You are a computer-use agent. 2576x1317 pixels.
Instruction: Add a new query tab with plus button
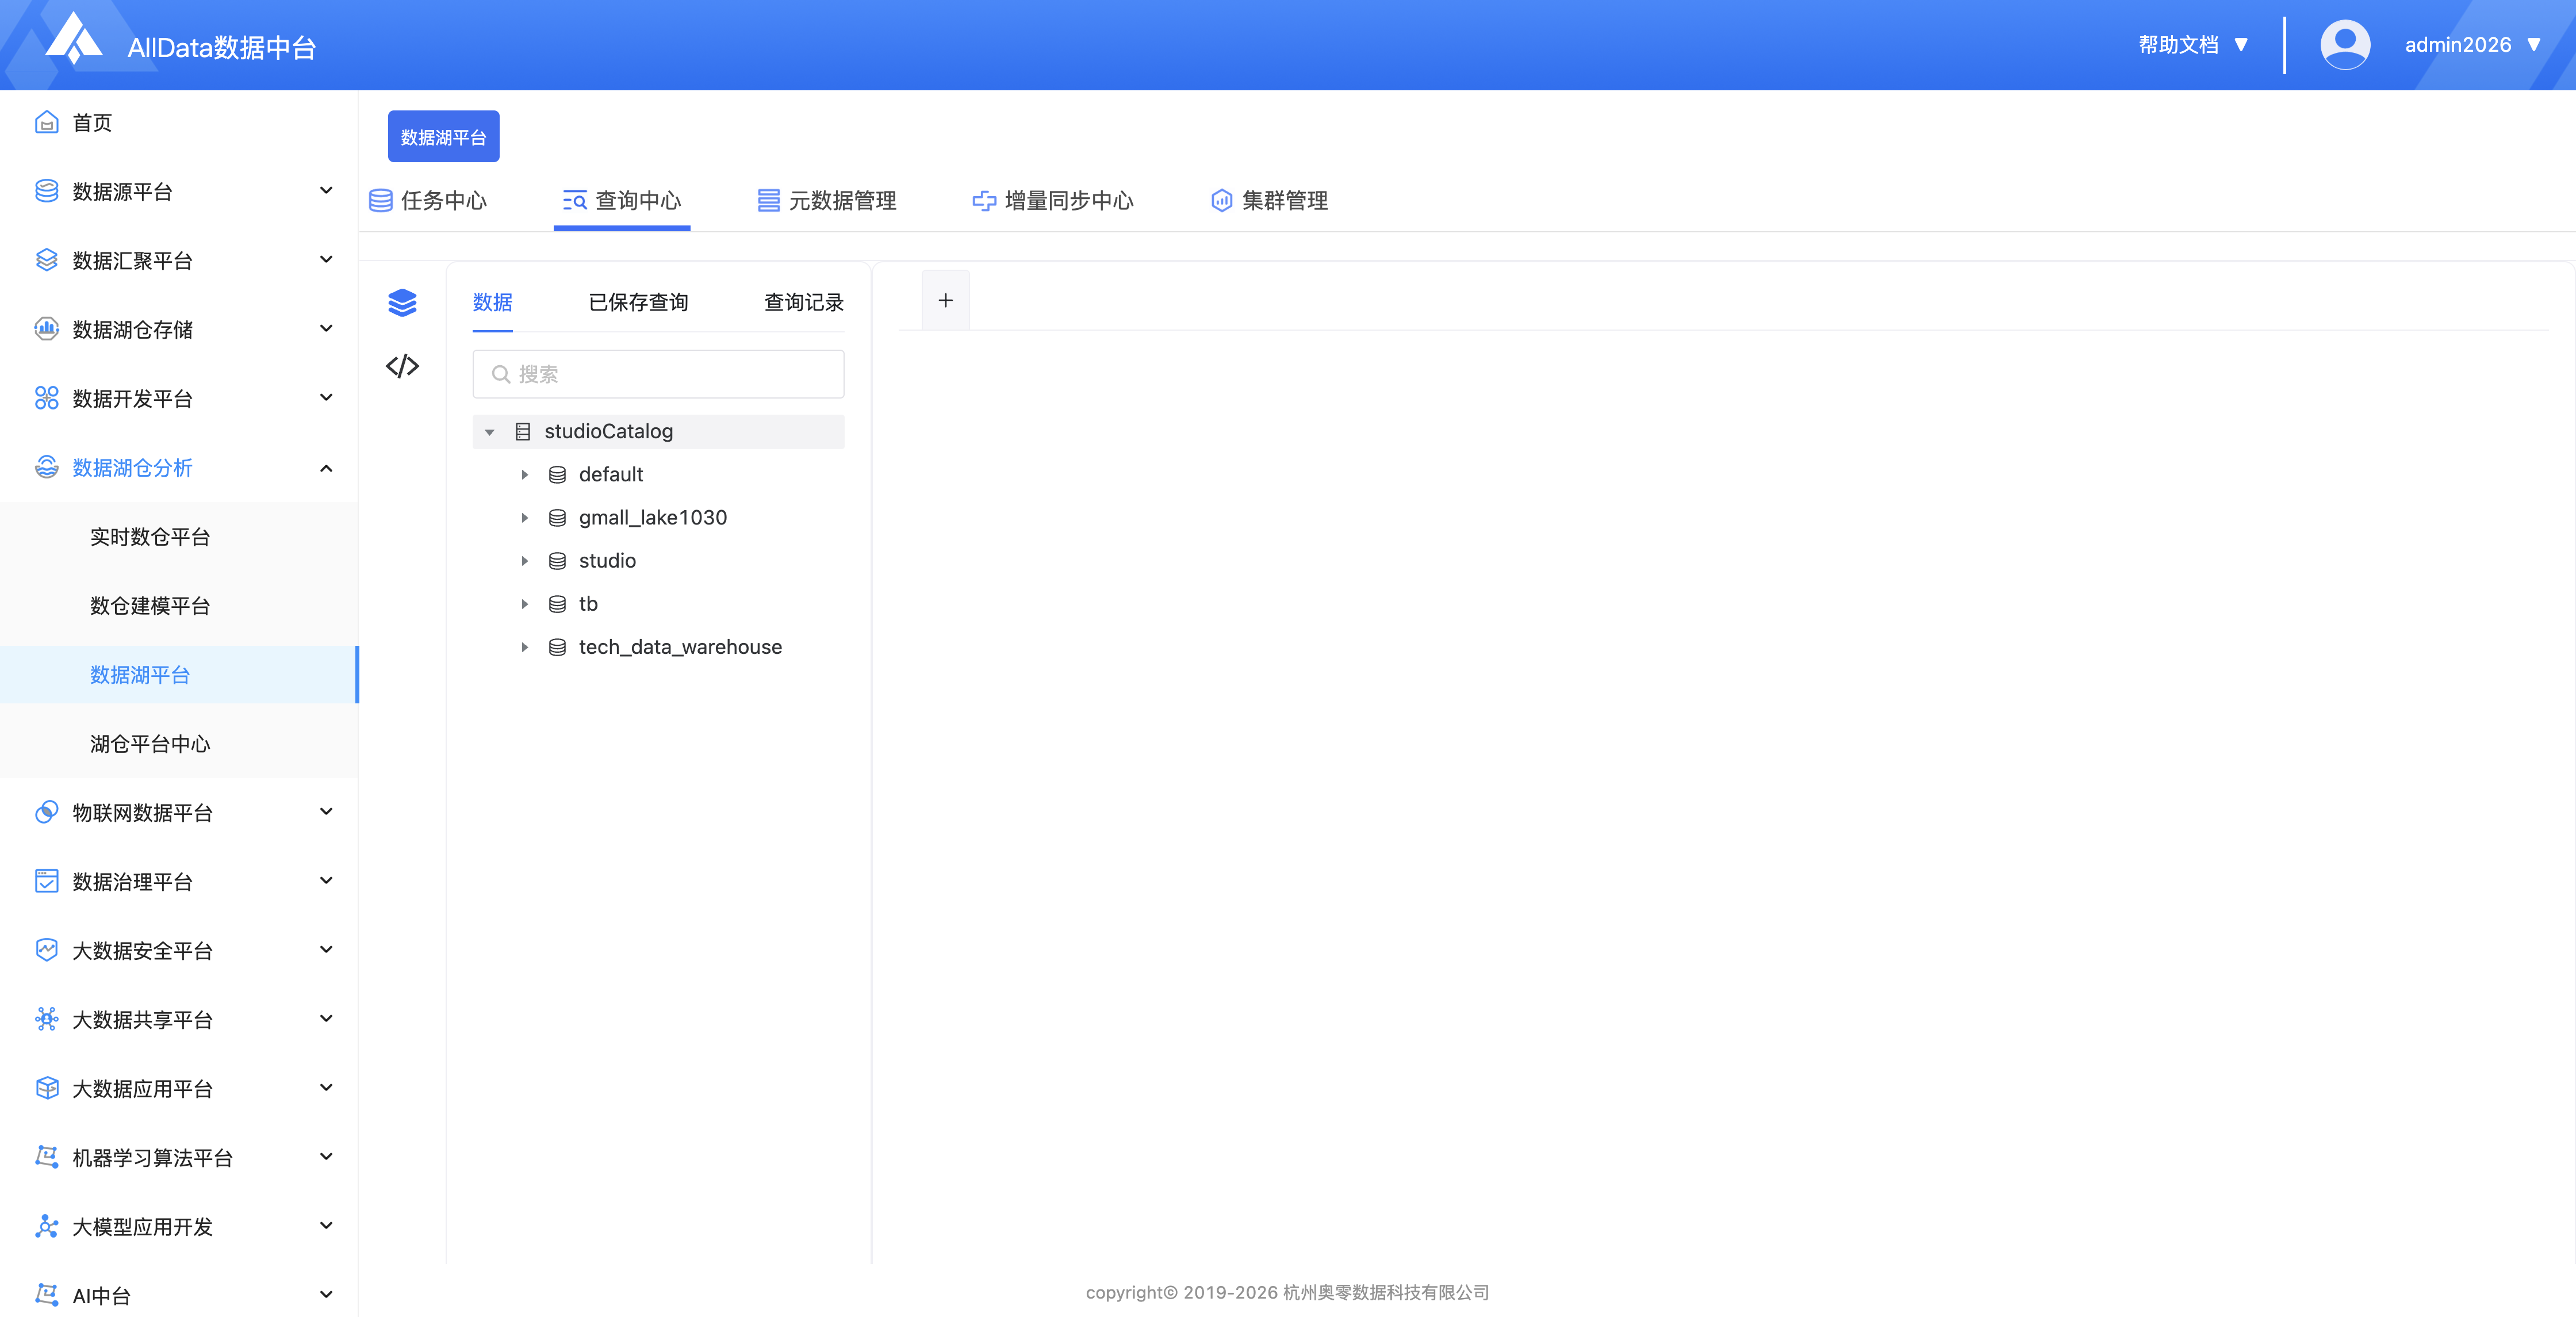coord(945,300)
